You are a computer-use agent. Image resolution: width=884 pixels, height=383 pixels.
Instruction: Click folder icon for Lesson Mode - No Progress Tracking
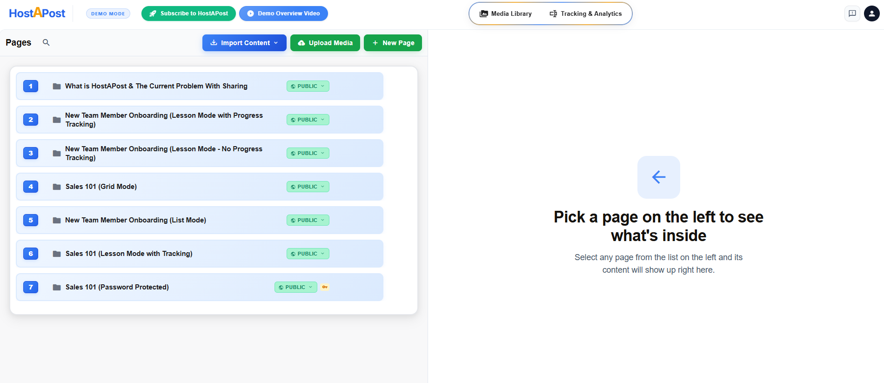pos(57,153)
